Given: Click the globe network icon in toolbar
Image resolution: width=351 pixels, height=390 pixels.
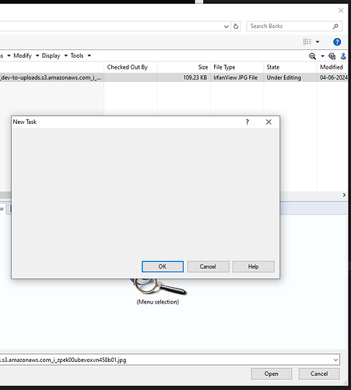Looking at the screenshot, I should tap(332, 56).
